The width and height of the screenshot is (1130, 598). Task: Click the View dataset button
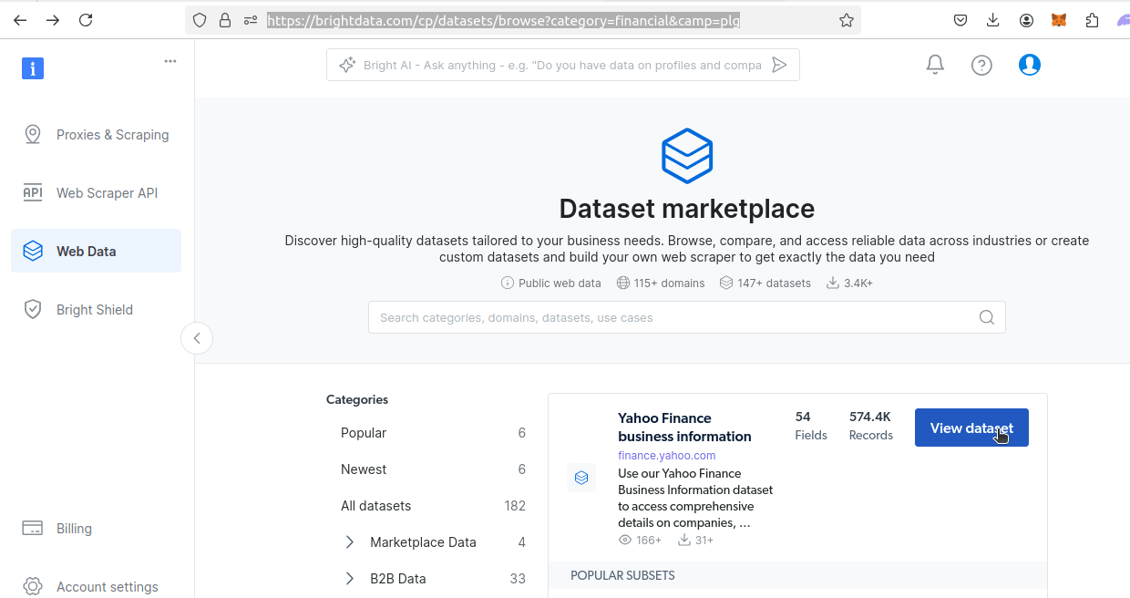(x=971, y=427)
